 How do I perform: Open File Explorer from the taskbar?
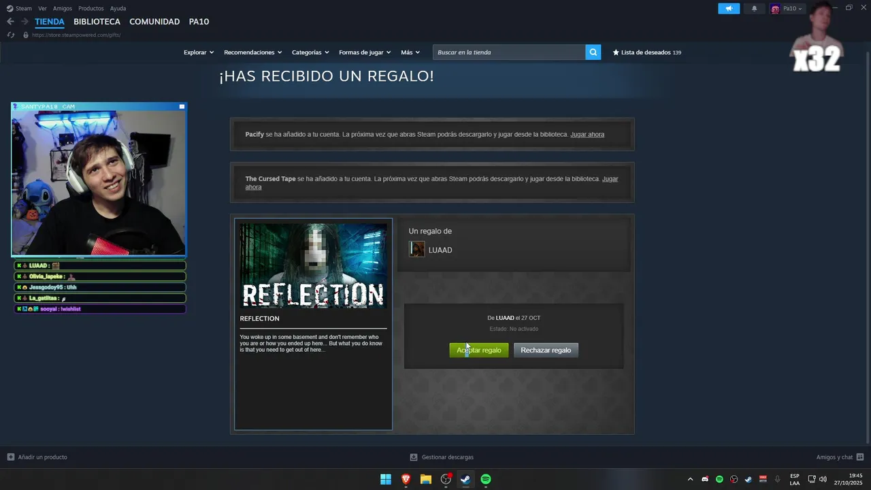pyautogui.click(x=426, y=479)
